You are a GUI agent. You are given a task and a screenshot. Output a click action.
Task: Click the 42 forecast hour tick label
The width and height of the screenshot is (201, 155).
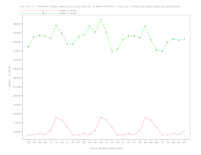[x=106, y=142]
